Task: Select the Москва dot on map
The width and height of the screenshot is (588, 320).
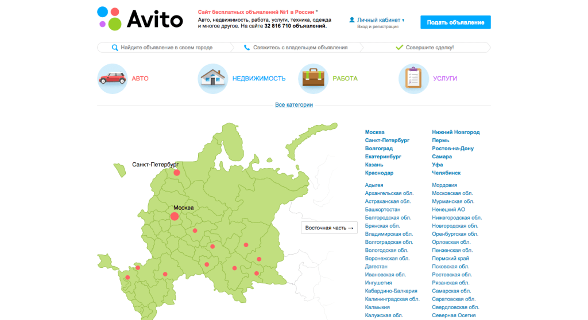Action: click(x=175, y=216)
